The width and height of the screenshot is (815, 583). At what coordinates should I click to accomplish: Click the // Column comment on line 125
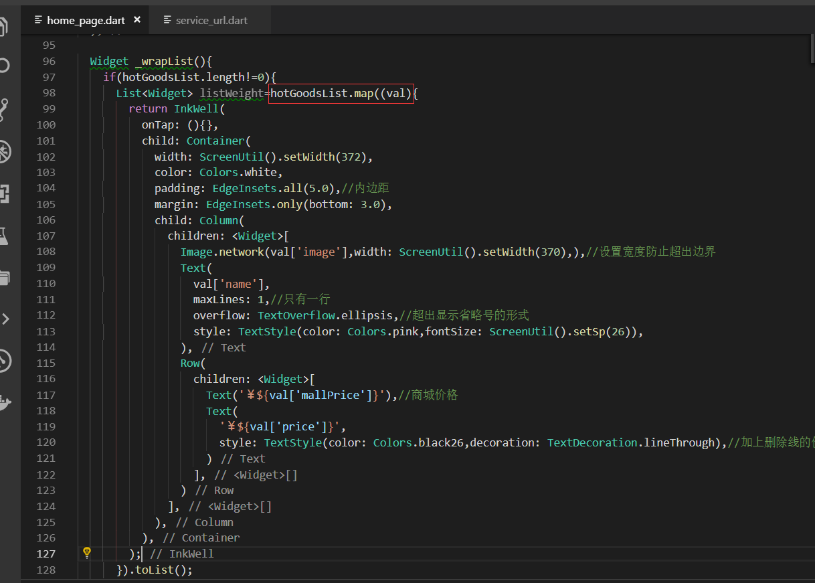tap(204, 522)
